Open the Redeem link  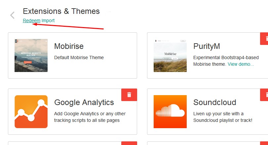31,20
